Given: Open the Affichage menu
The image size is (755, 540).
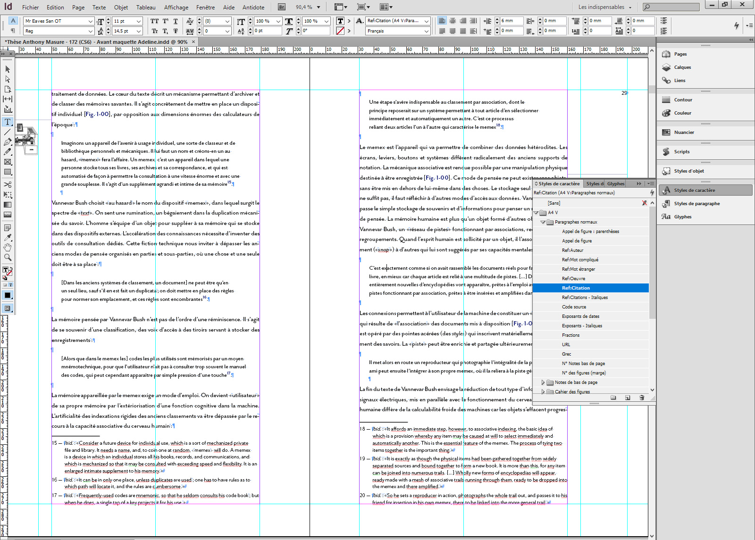Looking at the screenshot, I should tap(176, 8).
